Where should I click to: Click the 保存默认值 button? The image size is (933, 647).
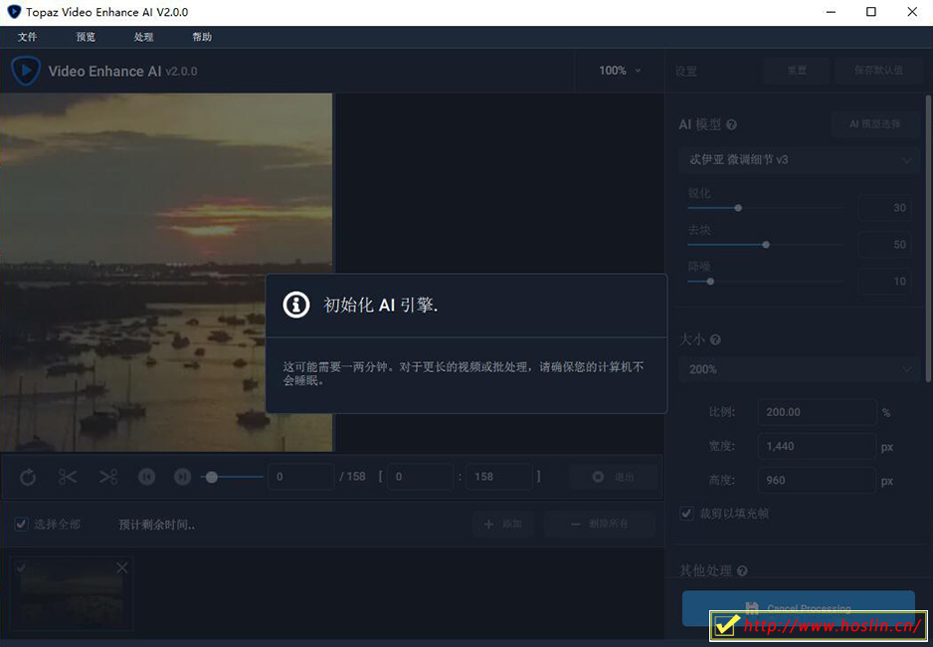coord(878,71)
